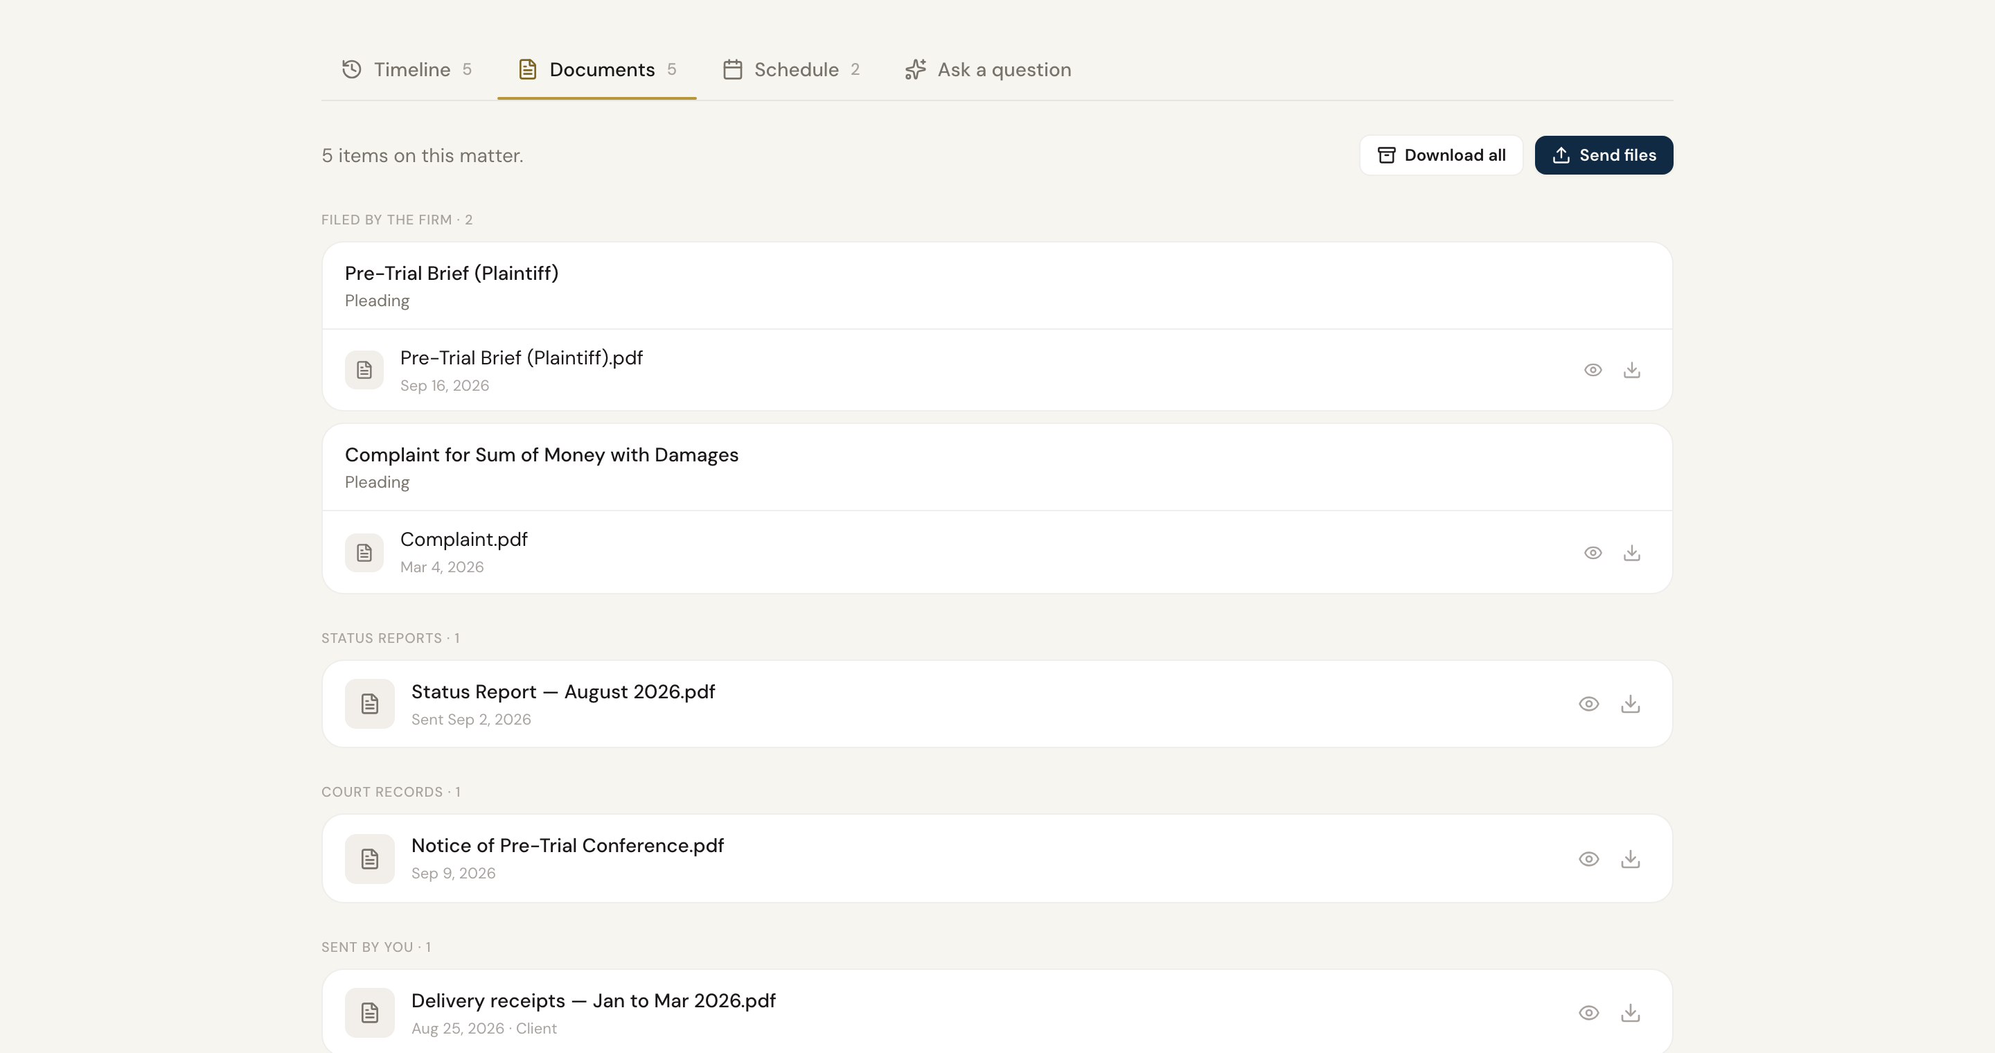Screen dimensions: 1995x1053
Task: Download Status Report August 2026.pdf
Action: click(1630, 704)
